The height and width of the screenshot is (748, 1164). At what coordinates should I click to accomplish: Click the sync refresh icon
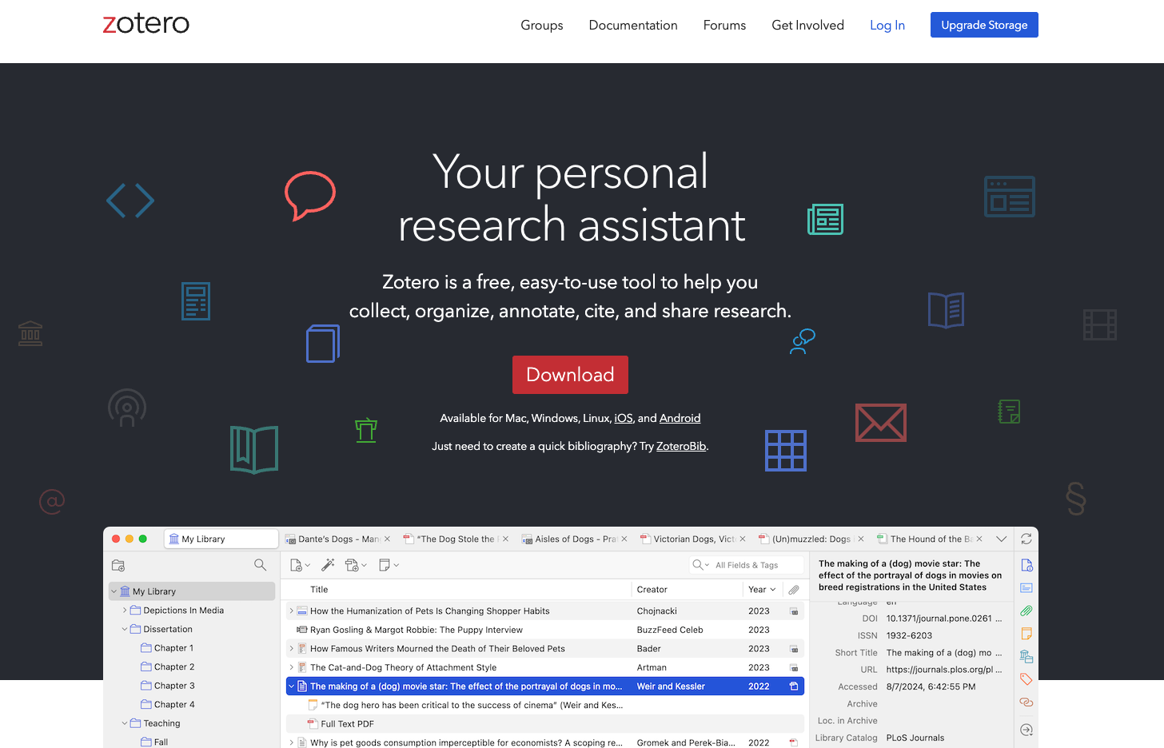point(1026,539)
